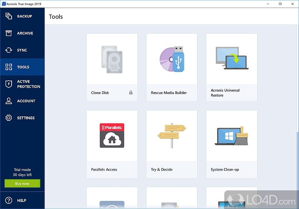Screen dimensions: 299x209
Task: Maximize the Acronis True Image window
Action: pyautogui.click(x=280, y=4)
